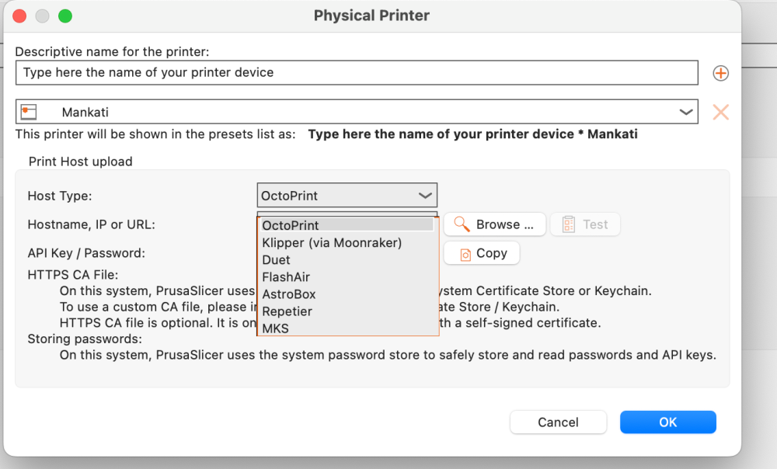Click the green zoom window button
The height and width of the screenshot is (469, 777).
[x=65, y=16]
